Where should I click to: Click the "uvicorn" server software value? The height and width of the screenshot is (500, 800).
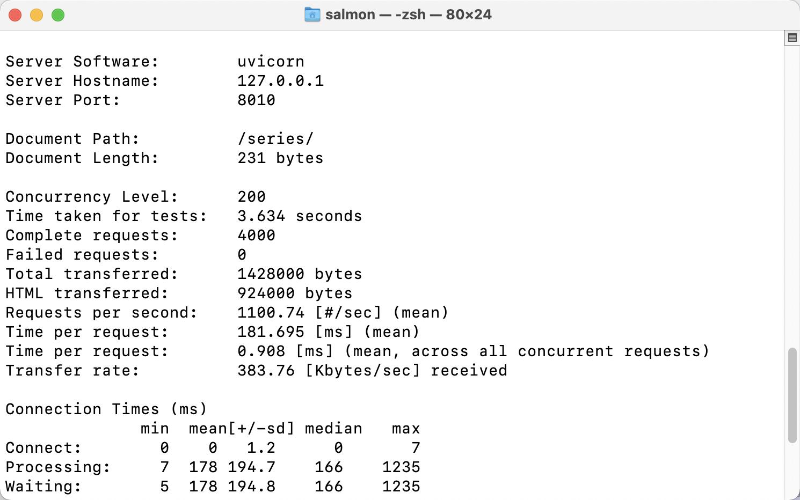pyautogui.click(x=271, y=62)
